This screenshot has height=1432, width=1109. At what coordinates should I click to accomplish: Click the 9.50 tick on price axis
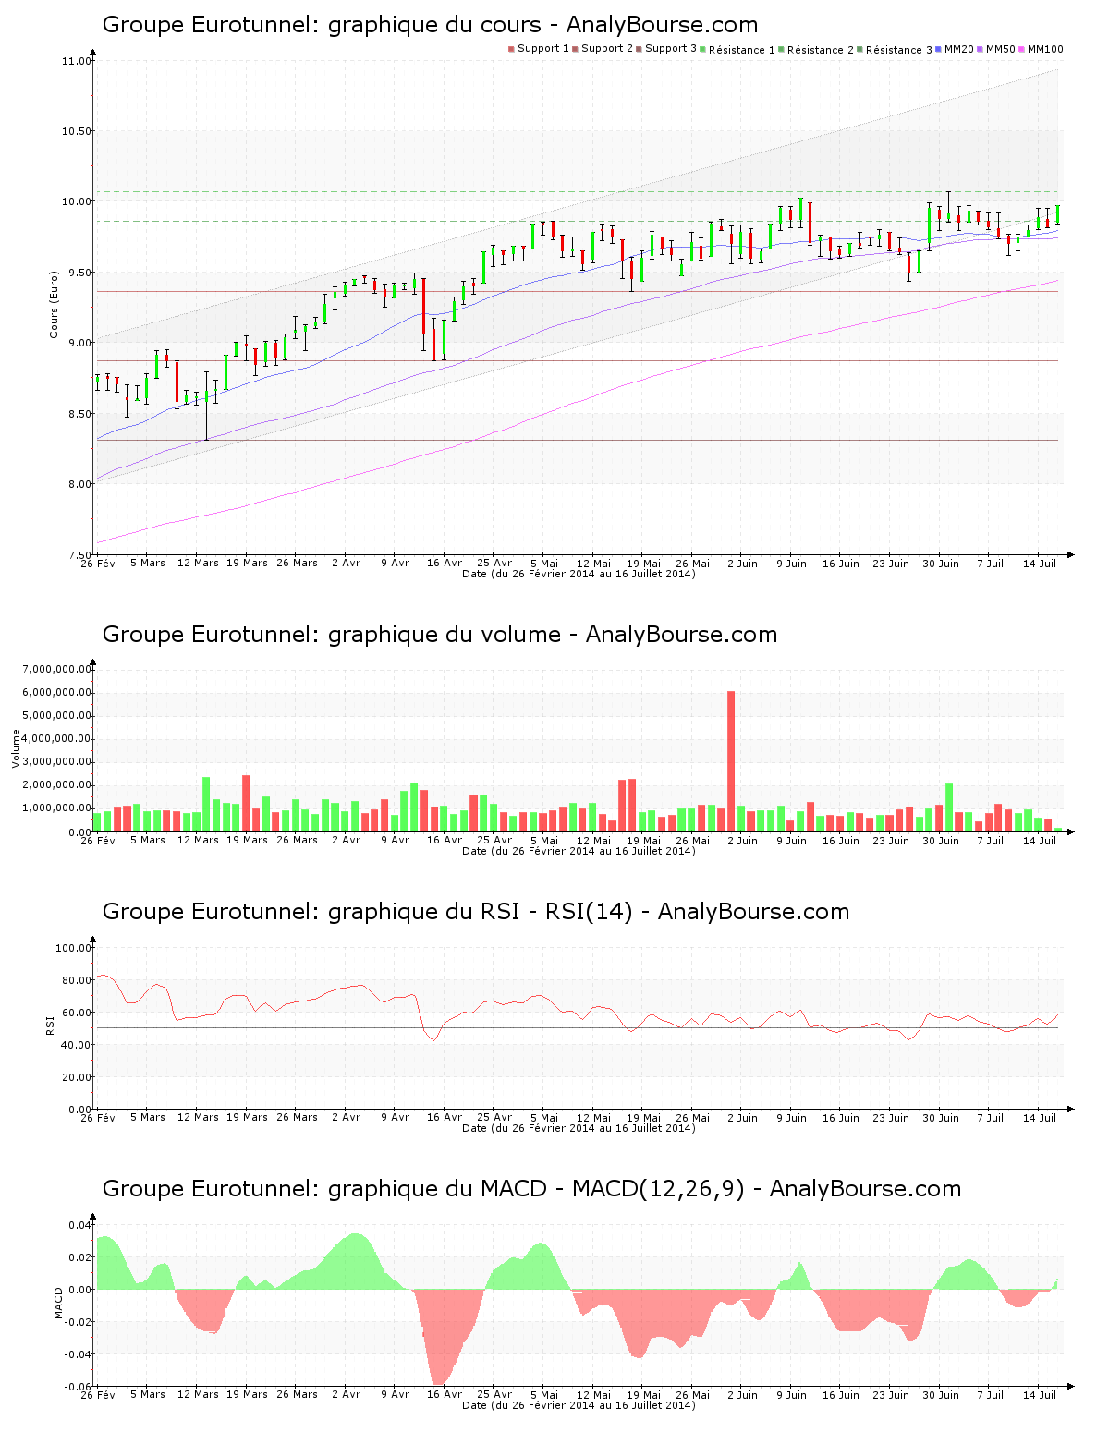pyautogui.click(x=79, y=273)
